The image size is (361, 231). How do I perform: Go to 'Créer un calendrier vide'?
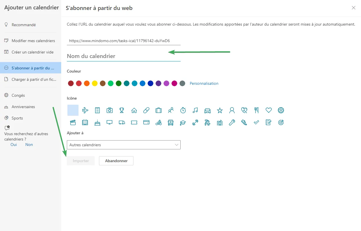coord(32,52)
